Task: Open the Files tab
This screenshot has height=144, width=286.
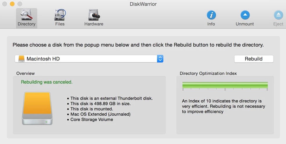Action: [60, 18]
